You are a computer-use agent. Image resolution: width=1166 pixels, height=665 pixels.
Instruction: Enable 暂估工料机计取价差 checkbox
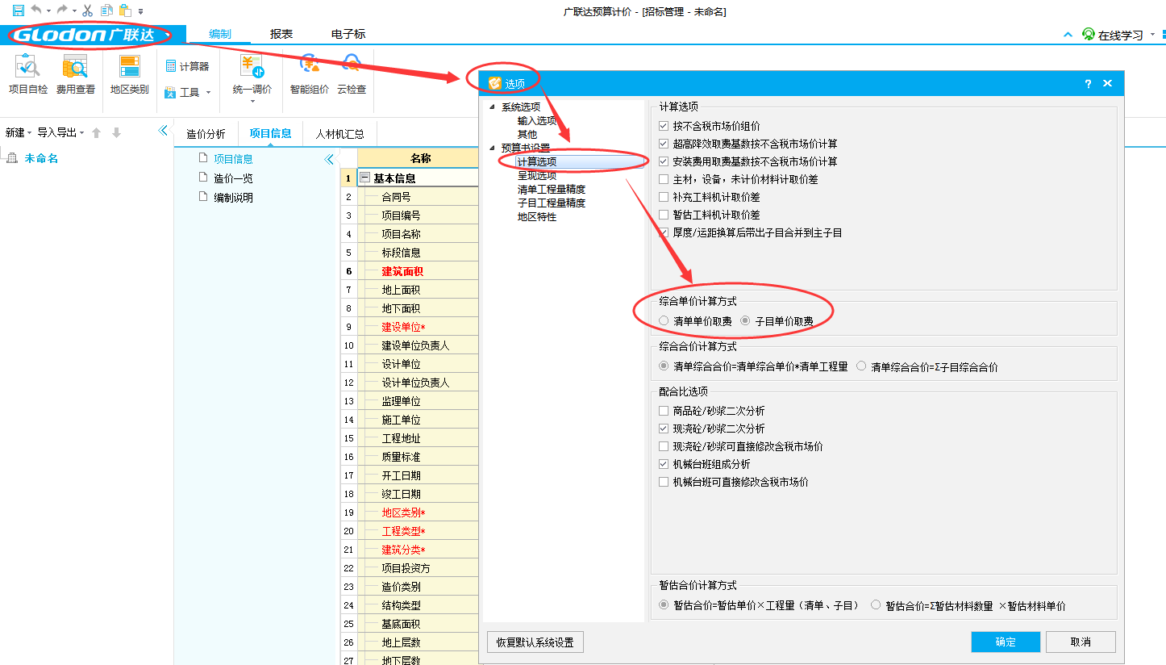pos(664,215)
